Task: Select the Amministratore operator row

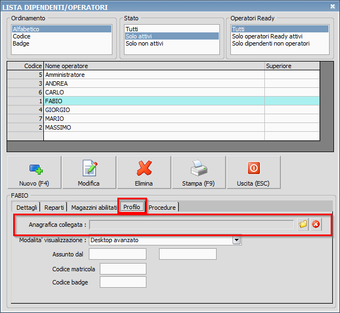Action: coord(163,75)
